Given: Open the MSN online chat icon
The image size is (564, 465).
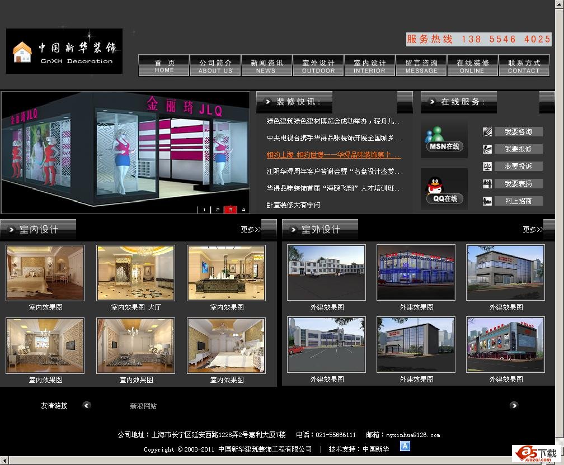Looking at the screenshot, I should tap(444, 139).
